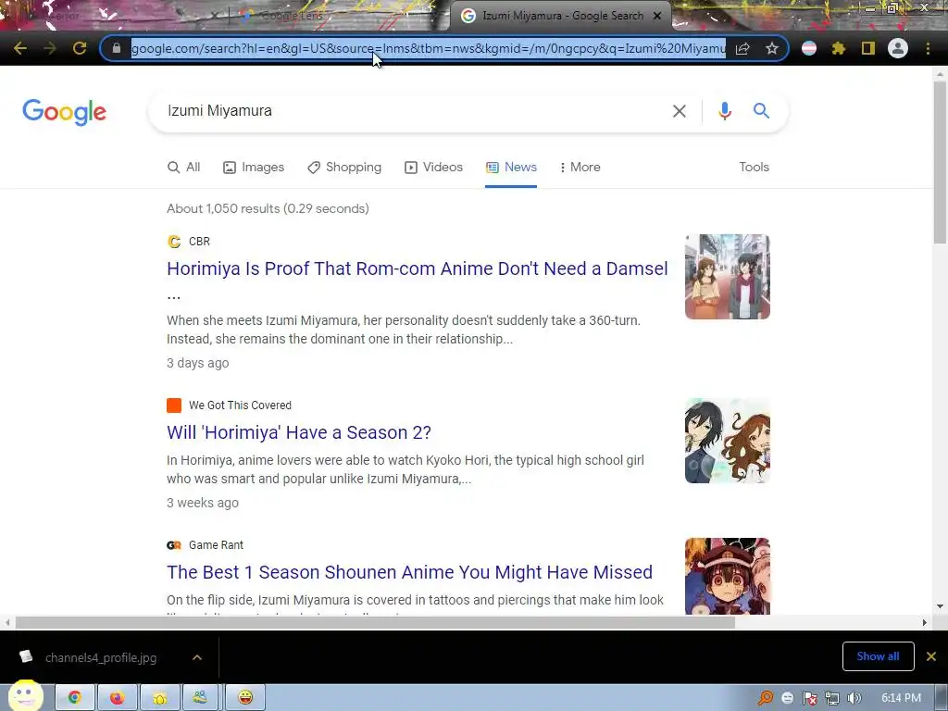Click the We Got This Covered article thumbnail

tap(728, 441)
